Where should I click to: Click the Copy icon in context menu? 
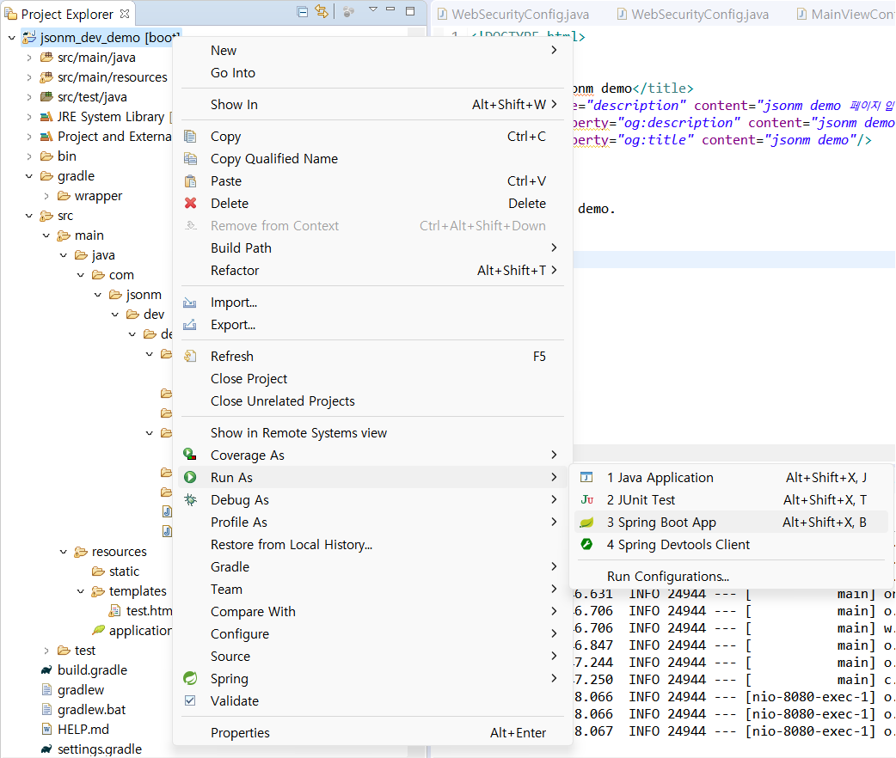click(190, 137)
